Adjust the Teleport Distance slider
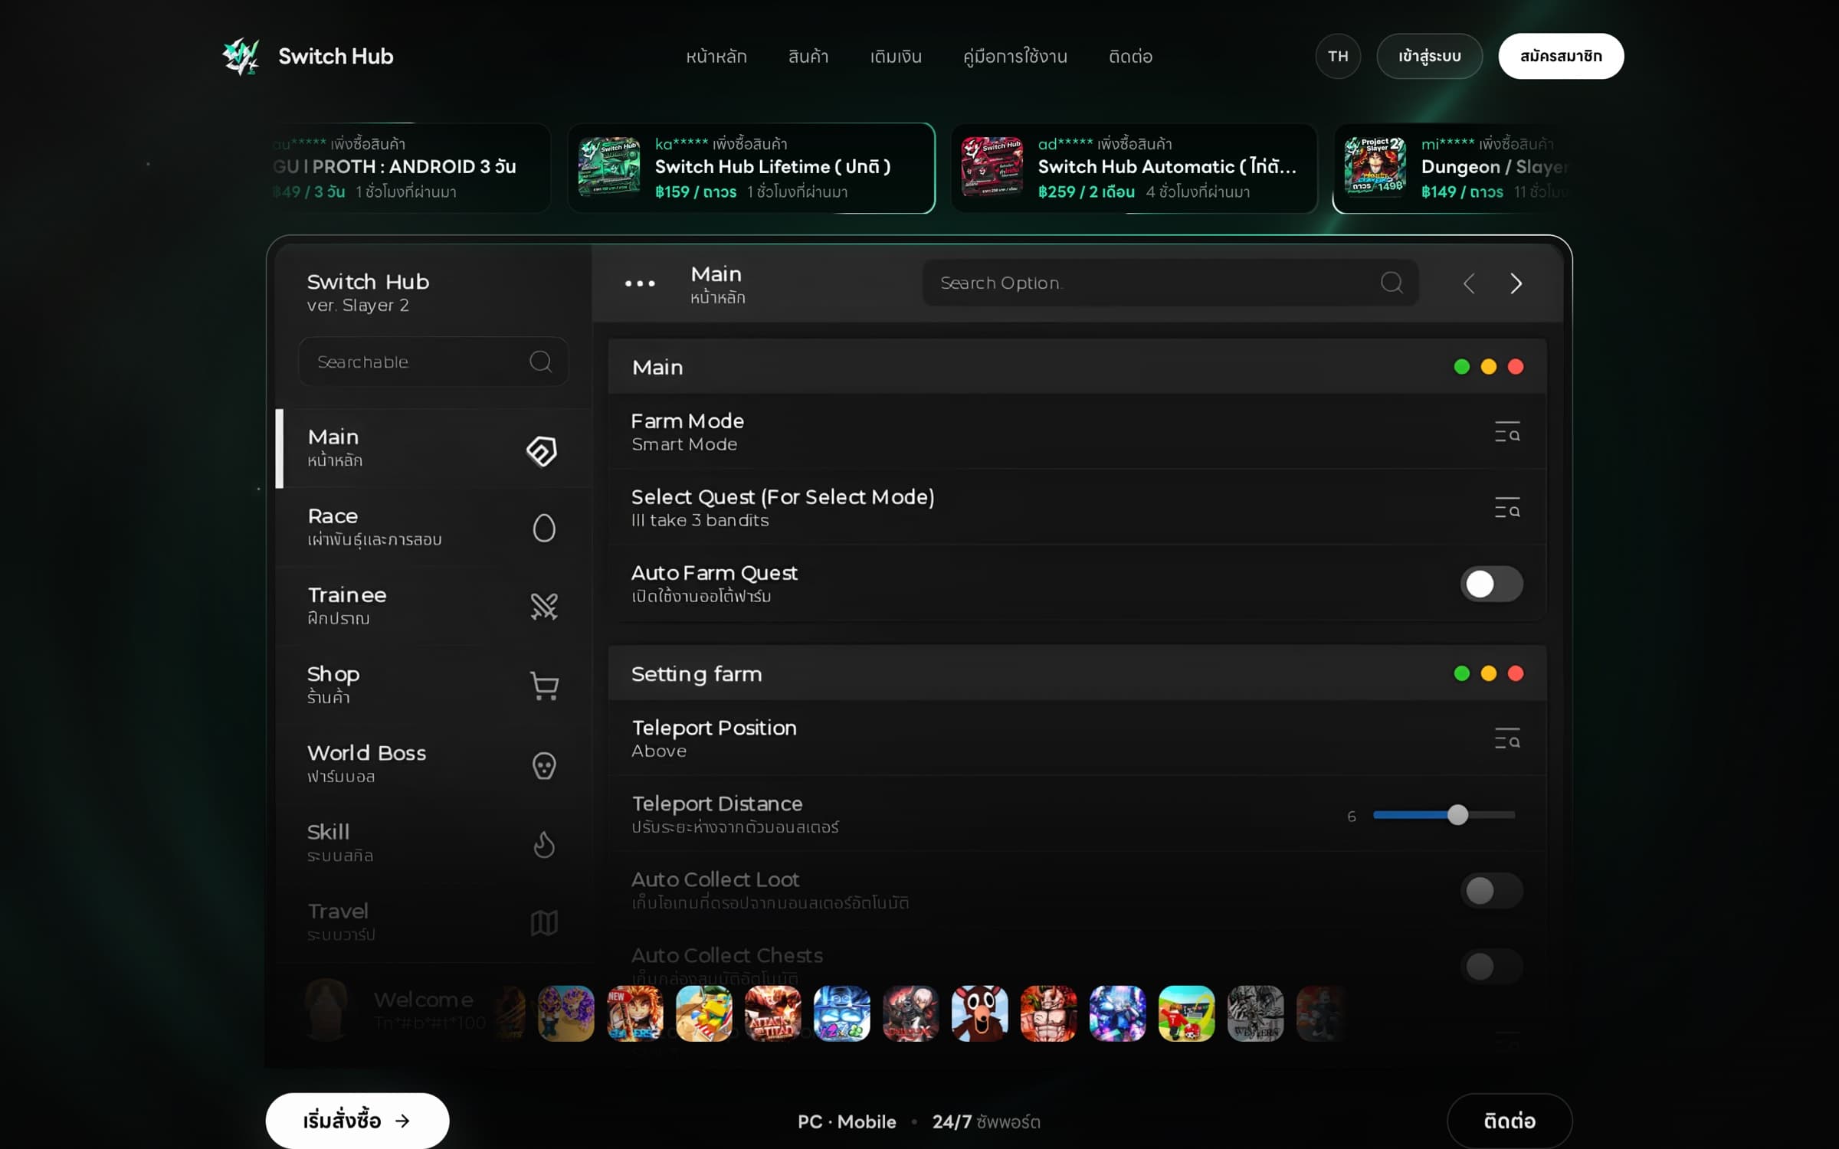Image resolution: width=1839 pixels, height=1149 pixels. (1444, 815)
